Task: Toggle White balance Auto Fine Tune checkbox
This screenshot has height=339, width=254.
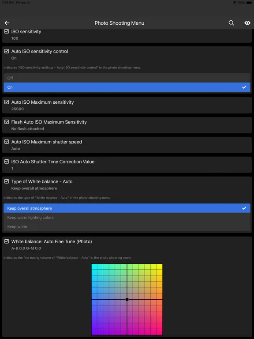Action: point(7,241)
